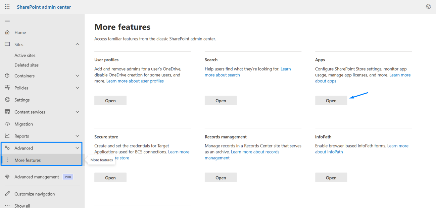Open the settings gear in top bar
The image size is (436, 208).
coord(428,7)
